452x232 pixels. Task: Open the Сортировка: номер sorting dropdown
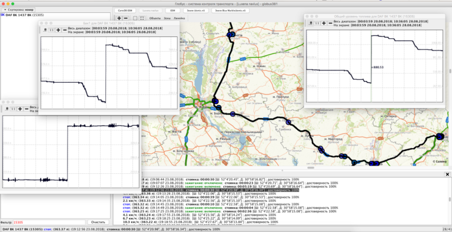[19, 10]
